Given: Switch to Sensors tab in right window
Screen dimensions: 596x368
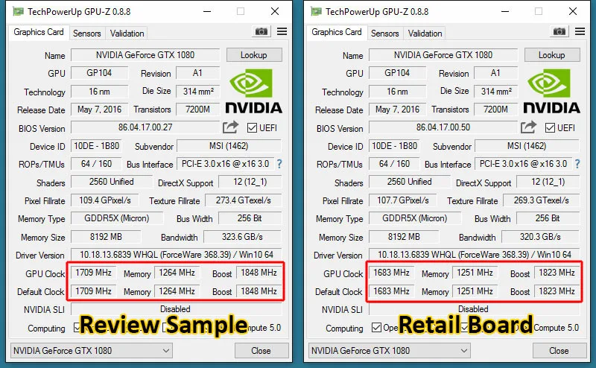Looking at the screenshot, I should pos(385,34).
